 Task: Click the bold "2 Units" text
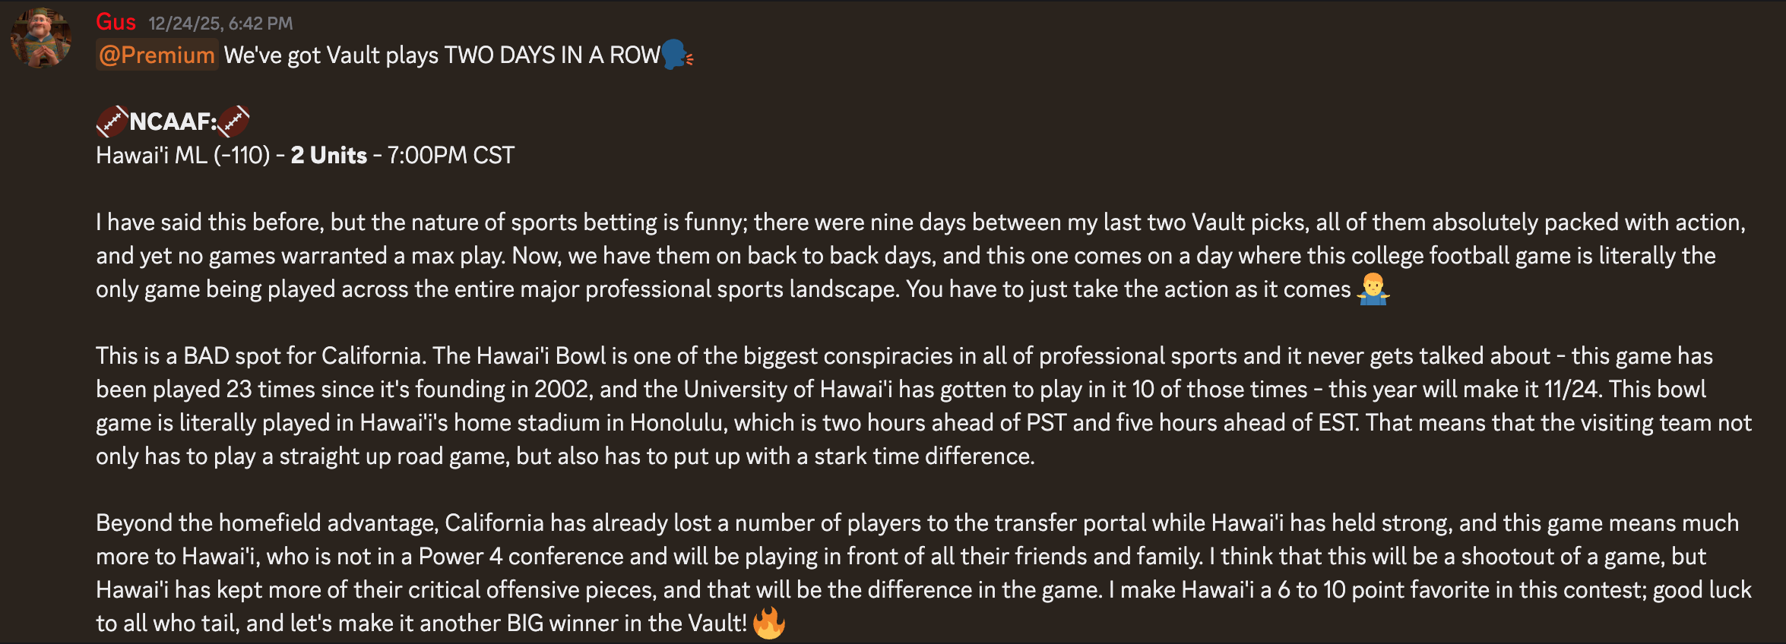point(328,156)
